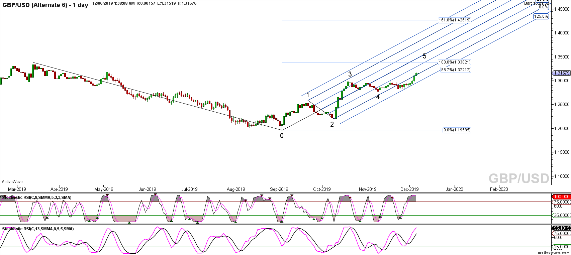Image resolution: width=571 pixels, height=255 pixels.
Task: Click Oct-2019 on the time axis
Action: coord(322,189)
